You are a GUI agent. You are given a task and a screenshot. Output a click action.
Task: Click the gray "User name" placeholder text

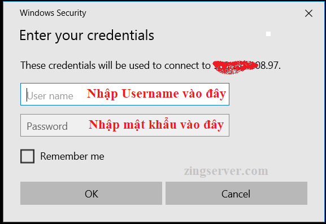50,96
